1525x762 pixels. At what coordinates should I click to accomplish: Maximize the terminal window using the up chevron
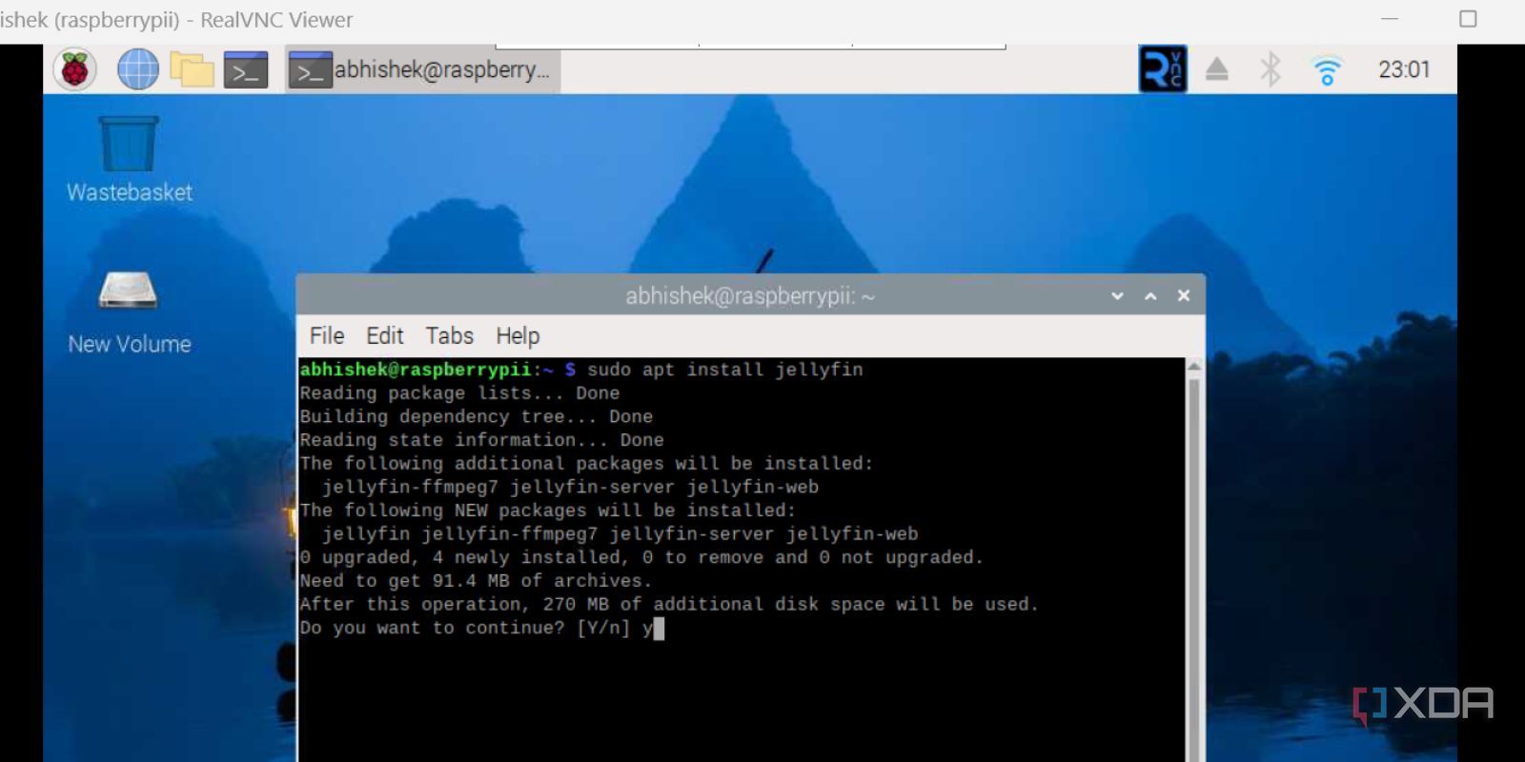pos(1151,296)
